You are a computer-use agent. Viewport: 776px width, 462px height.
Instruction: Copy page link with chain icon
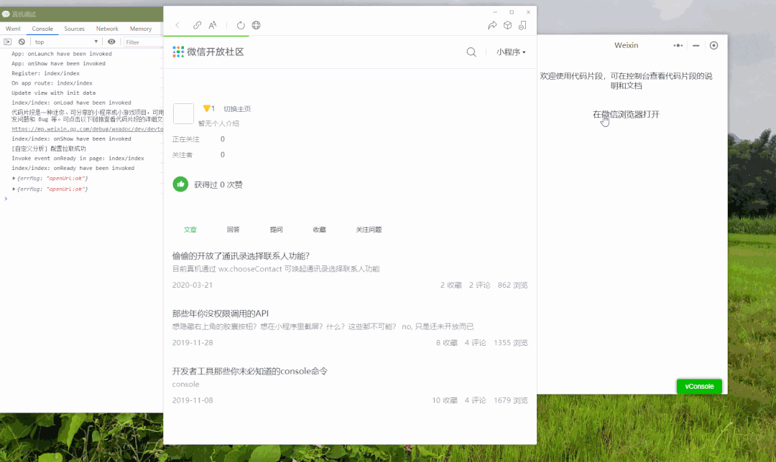pyautogui.click(x=197, y=25)
